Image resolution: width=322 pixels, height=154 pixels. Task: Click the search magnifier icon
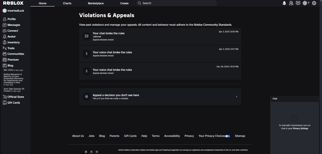coord(139,3)
